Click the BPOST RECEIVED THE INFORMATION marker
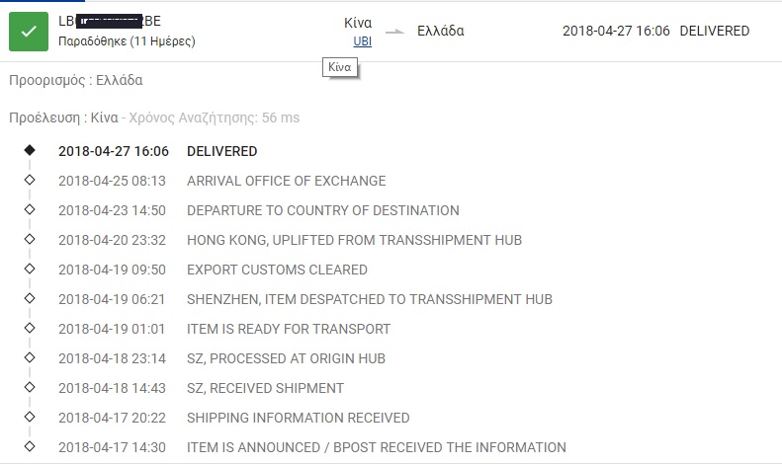 30,447
